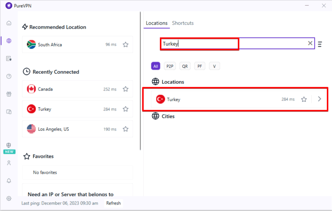Expand Turkey result with chevron arrow
332x211 pixels.
[319, 99]
